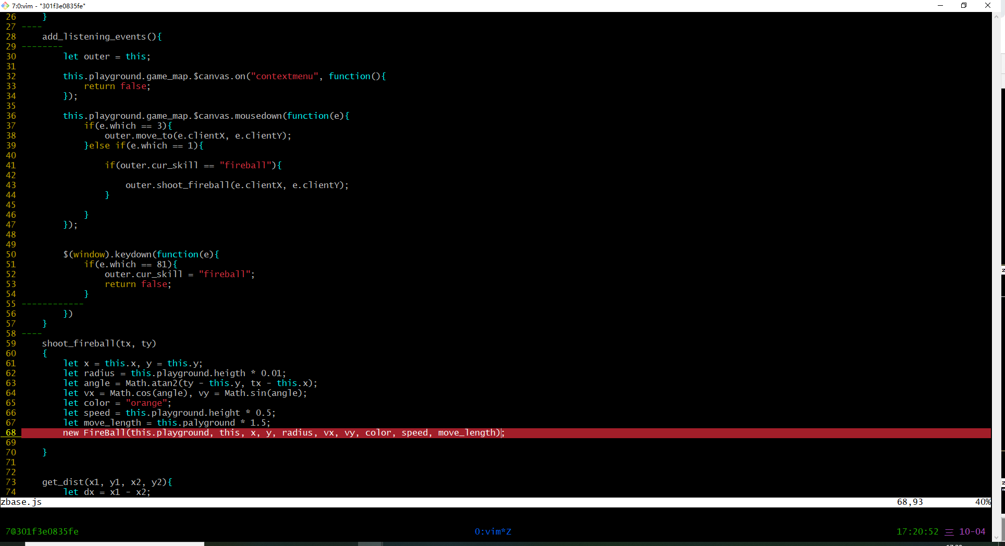
Task: Place cursor on highlighted FireBall line 68
Action: (281, 433)
